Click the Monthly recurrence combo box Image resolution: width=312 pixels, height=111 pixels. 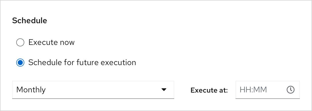tap(93, 90)
